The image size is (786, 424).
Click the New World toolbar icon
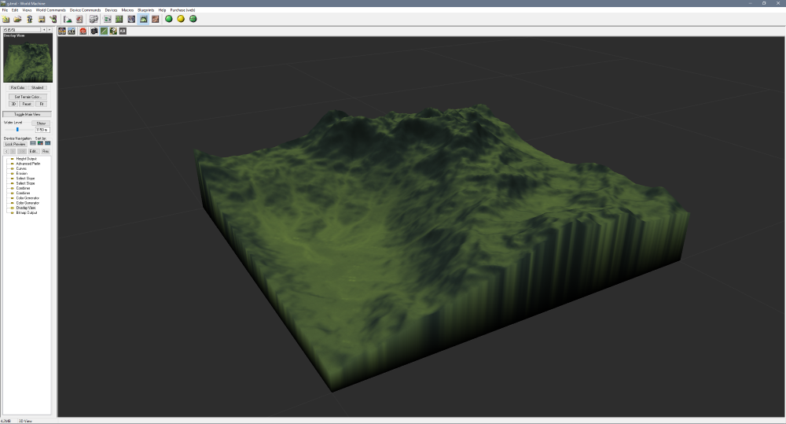tap(6, 19)
